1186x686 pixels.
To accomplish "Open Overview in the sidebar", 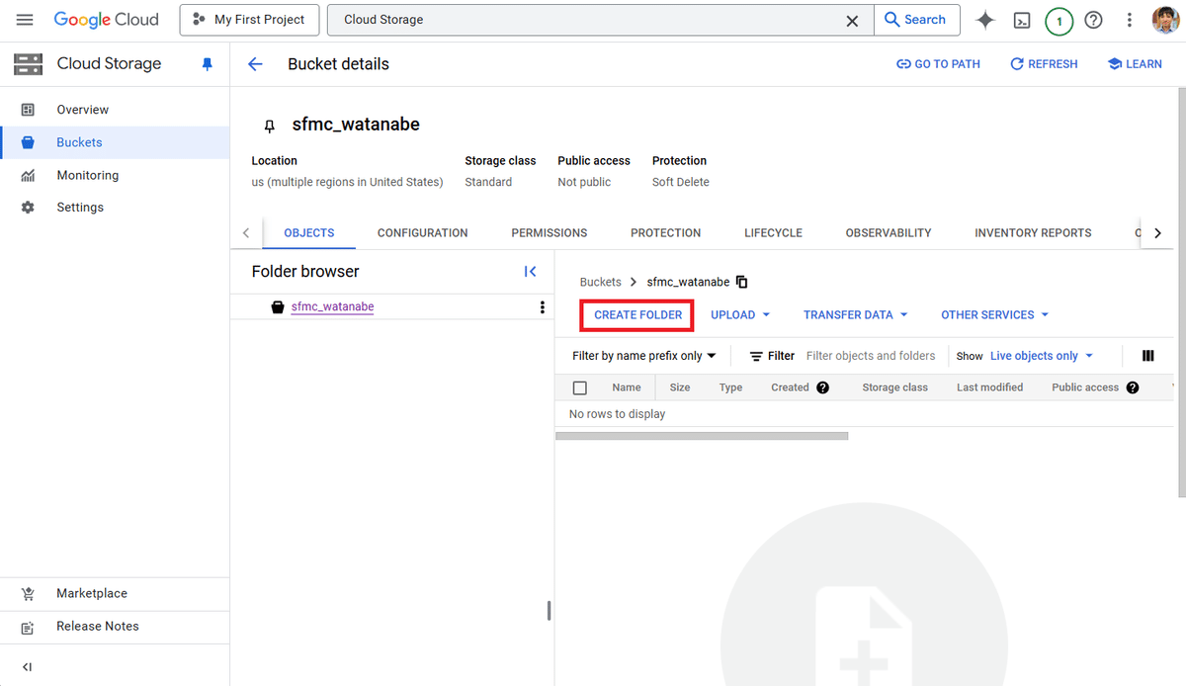I will [115, 110].
